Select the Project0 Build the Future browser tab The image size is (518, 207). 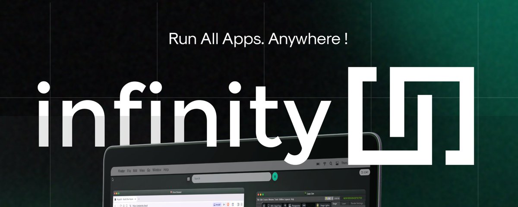[x=125, y=199]
